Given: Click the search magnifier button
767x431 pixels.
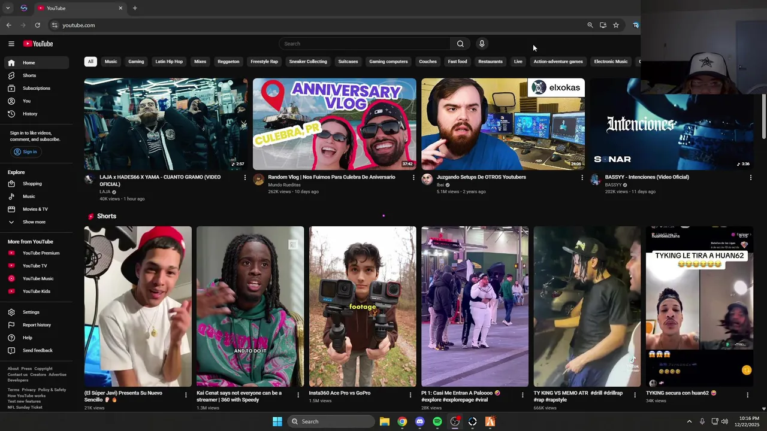Looking at the screenshot, I should 460,44.
